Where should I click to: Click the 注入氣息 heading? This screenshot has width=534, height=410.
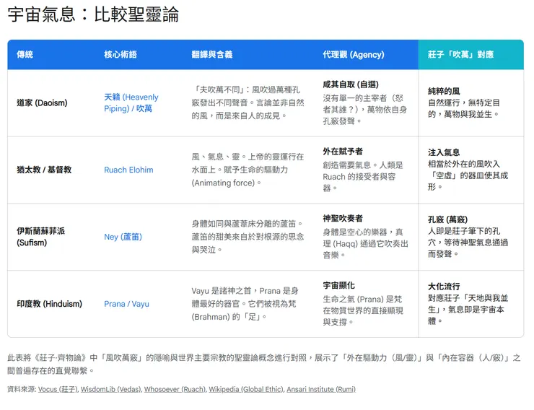(444, 152)
